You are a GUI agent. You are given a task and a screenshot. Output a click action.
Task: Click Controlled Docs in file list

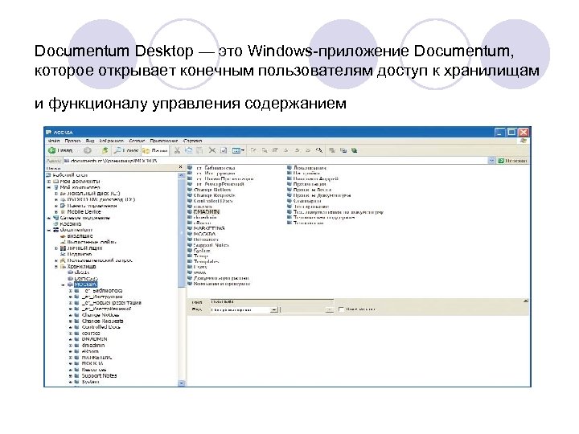[x=213, y=201]
